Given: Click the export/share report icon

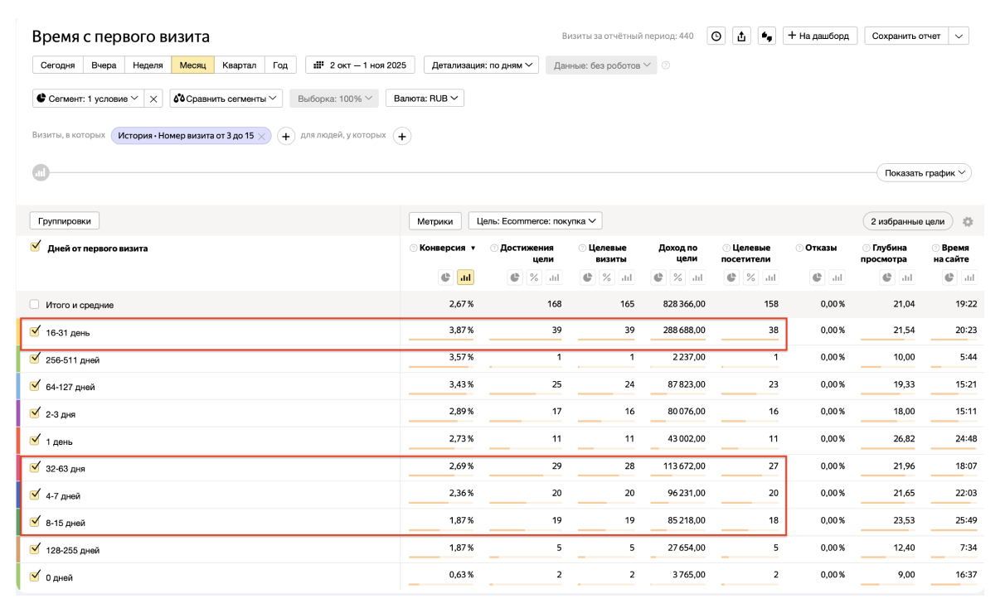Looking at the screenshot, I should tap(741, 36).
